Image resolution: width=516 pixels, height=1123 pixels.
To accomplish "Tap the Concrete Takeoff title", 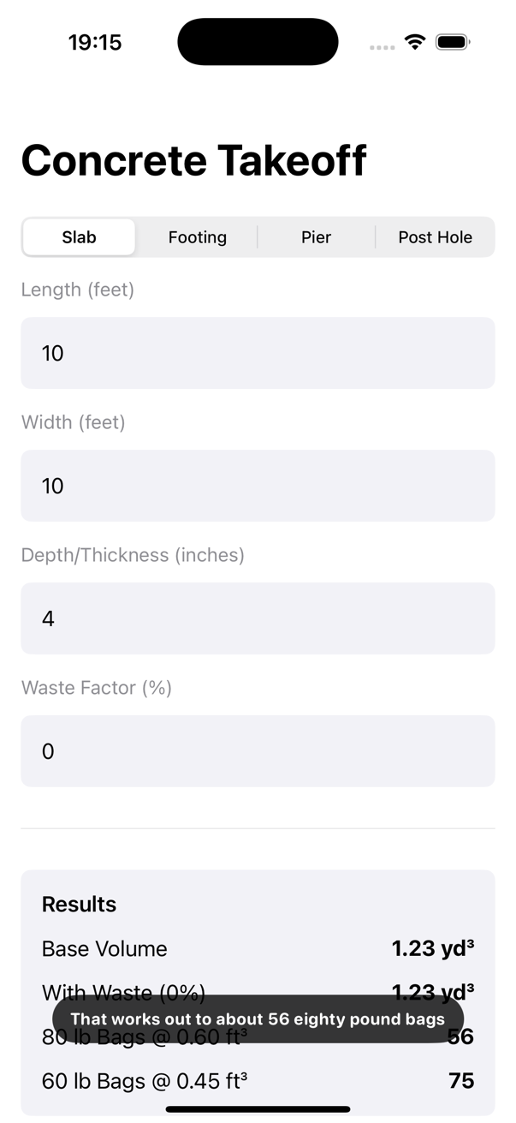I will pos(194,160).
